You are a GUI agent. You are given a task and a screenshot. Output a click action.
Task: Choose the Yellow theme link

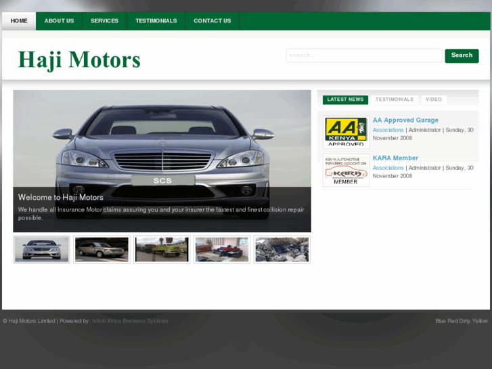point(480,321)
